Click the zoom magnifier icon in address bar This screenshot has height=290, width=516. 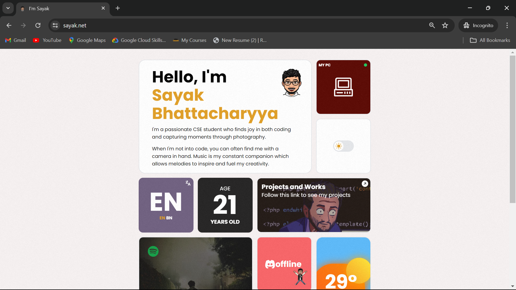(432, 26)
